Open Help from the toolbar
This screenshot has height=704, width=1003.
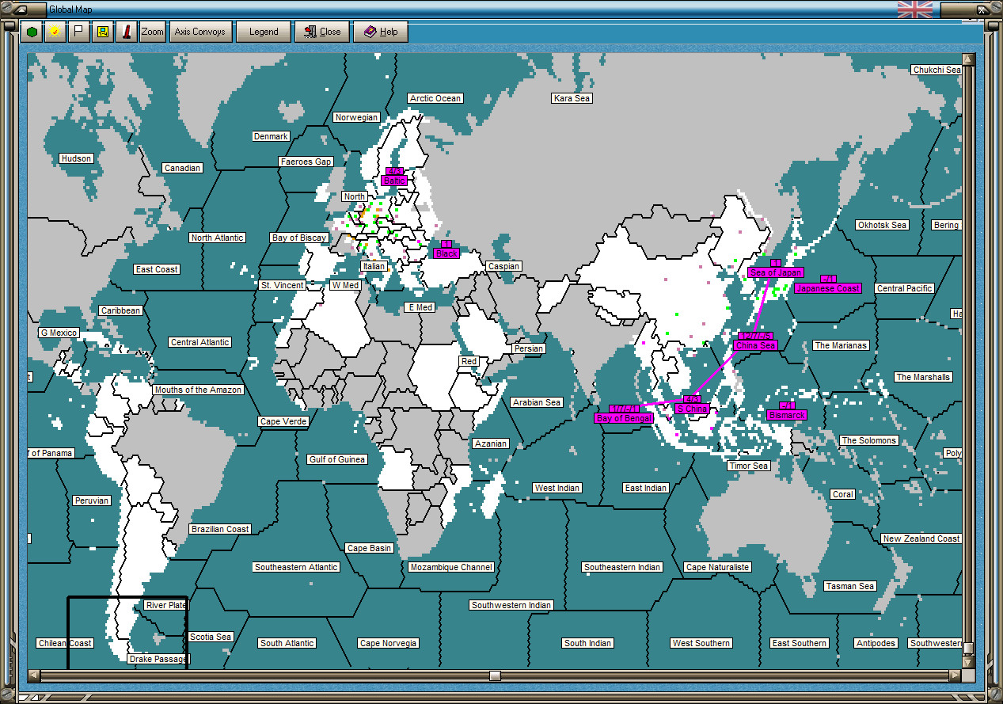coord(381,32)
